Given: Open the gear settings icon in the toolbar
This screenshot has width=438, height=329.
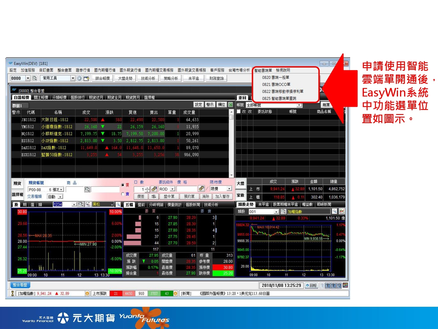Looking at the screenshot, I should tap(79, 78).
